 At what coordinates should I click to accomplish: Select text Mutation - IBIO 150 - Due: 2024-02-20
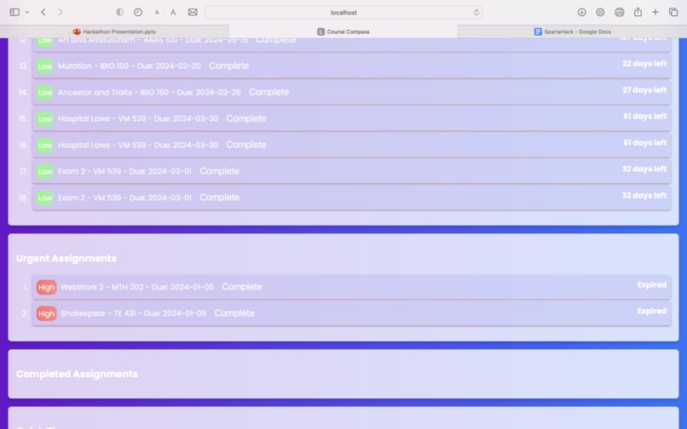[x=130, y=66]
